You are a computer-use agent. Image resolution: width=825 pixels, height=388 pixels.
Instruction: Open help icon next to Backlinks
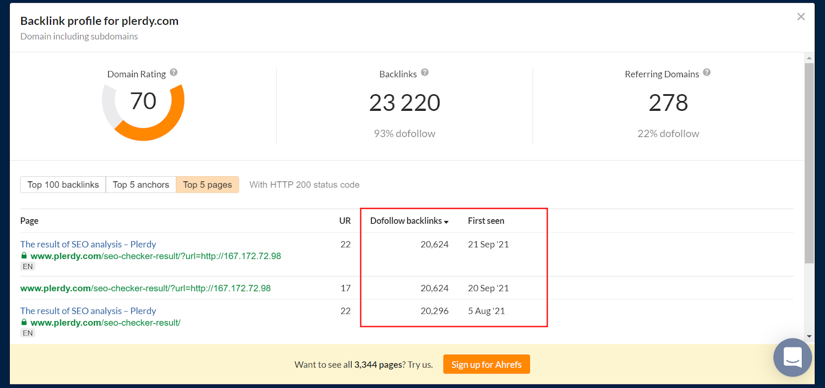(425, 73)
